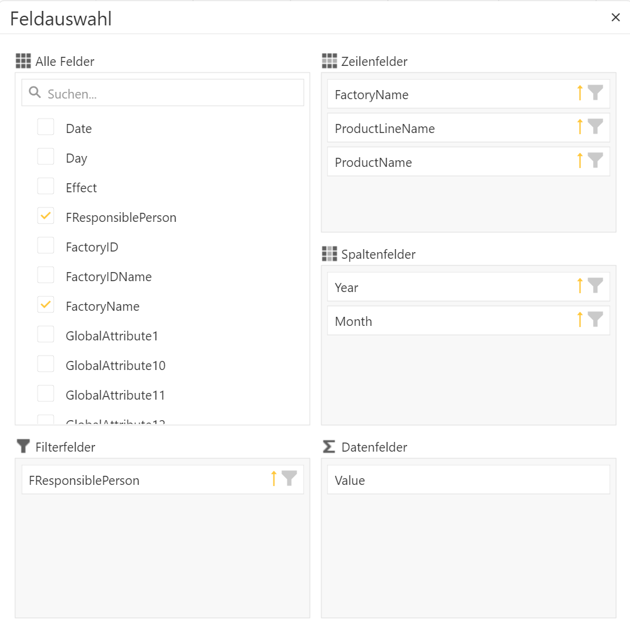The height and width of the screenshot is (633, 630).
Task: Click into the Suchen search field
Action: tap(163, 93)
